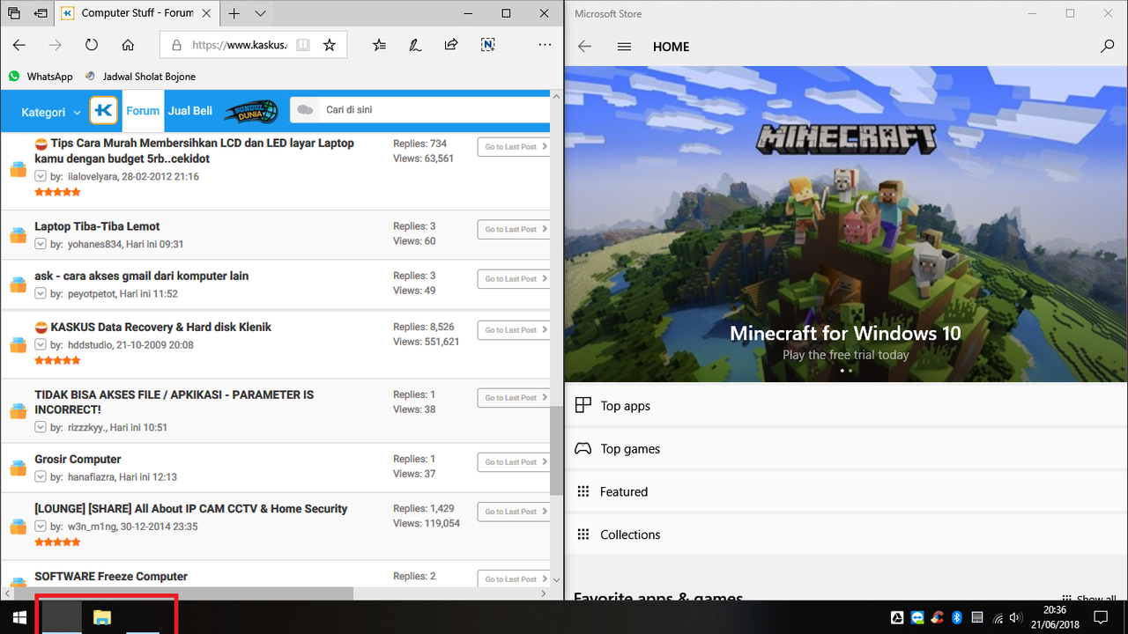Screen dimensions: 1128x634
Task: Open Reading view in Edge address bar
Action: [303, 45]
